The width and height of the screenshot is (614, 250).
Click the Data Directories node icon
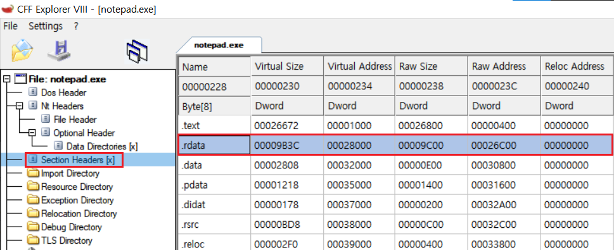pos(59,146)
